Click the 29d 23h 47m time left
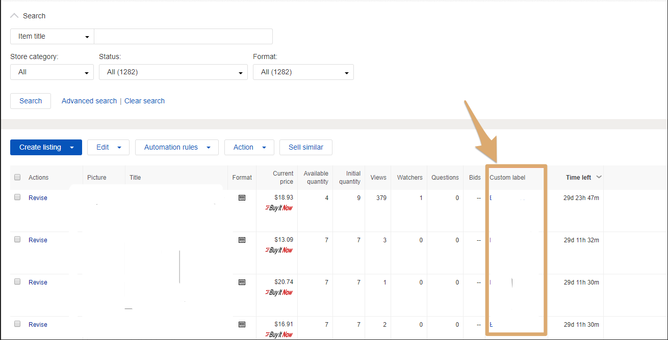Image resolution: width=668 pixels, height=340 pixels. (x=581, y=198)
